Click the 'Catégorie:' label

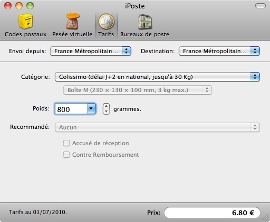tap(35, 77)
